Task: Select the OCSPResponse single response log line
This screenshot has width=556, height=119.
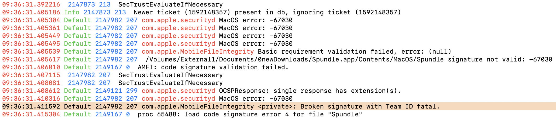Action: tap(310, 91)
